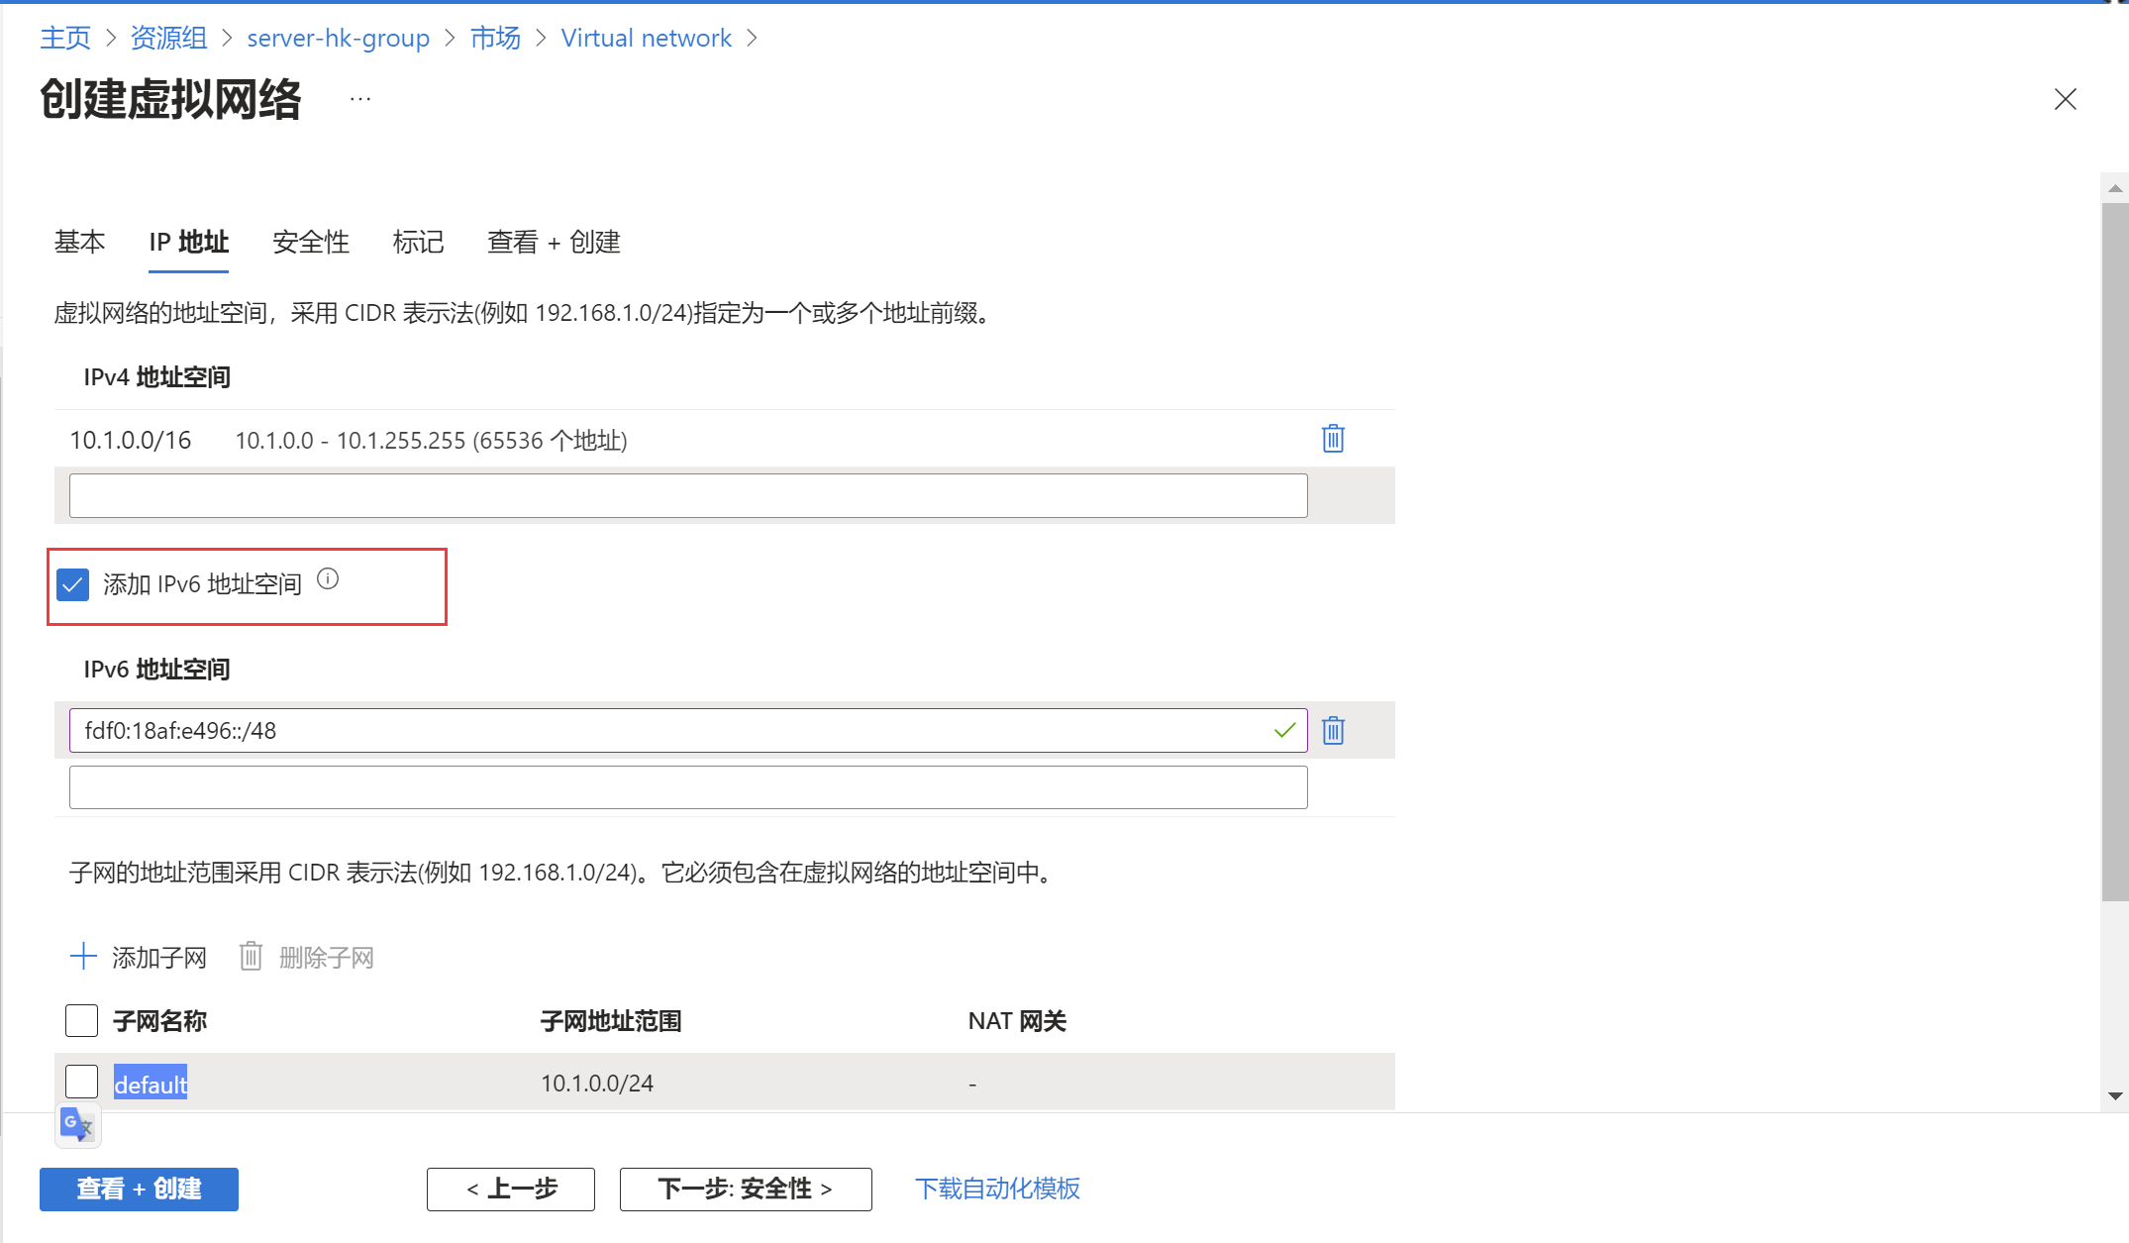
Task: Check the default subnet row checkbox
Action: point(81,1082)
